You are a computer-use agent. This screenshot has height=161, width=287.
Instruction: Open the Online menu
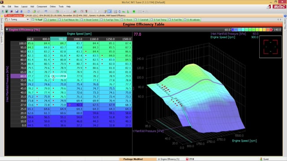point(53,7)
